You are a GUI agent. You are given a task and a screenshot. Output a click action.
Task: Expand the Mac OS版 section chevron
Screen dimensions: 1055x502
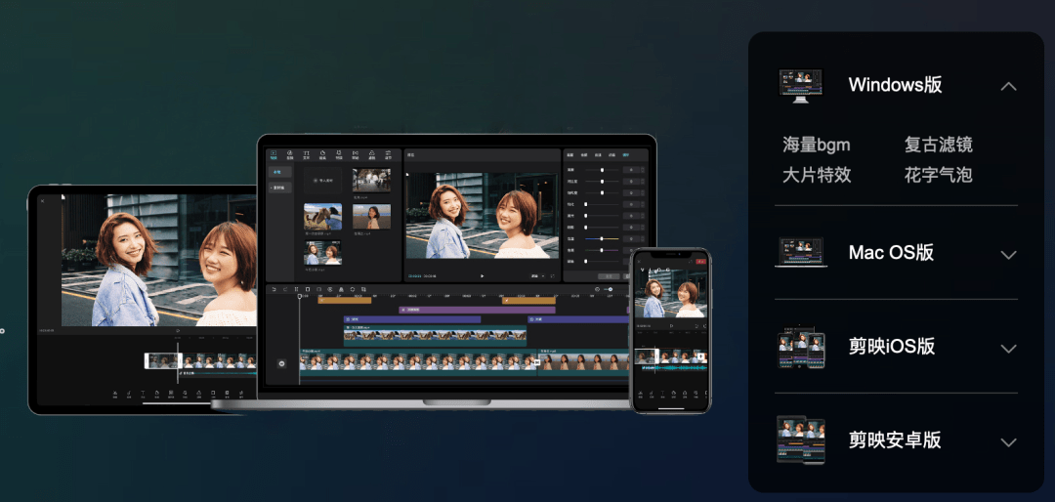click(x=1008, y=255)
